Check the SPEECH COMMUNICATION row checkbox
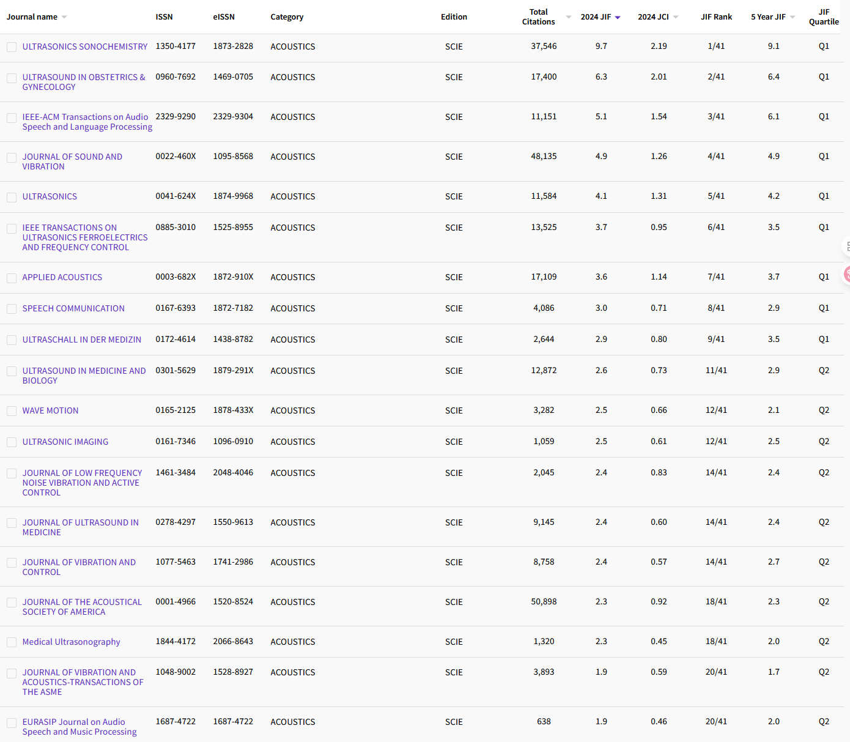Screen dimensions: 850x742 point(12,310)
